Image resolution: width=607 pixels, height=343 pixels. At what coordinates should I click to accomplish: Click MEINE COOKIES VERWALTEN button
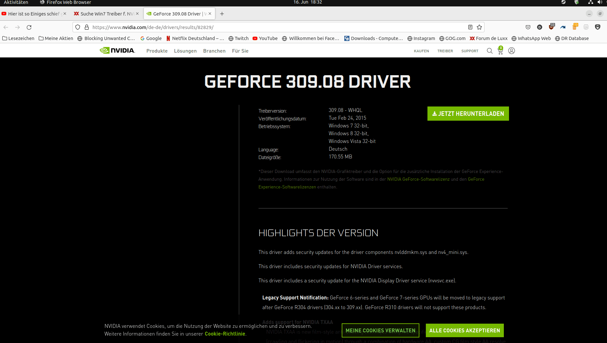pos(380,330)
